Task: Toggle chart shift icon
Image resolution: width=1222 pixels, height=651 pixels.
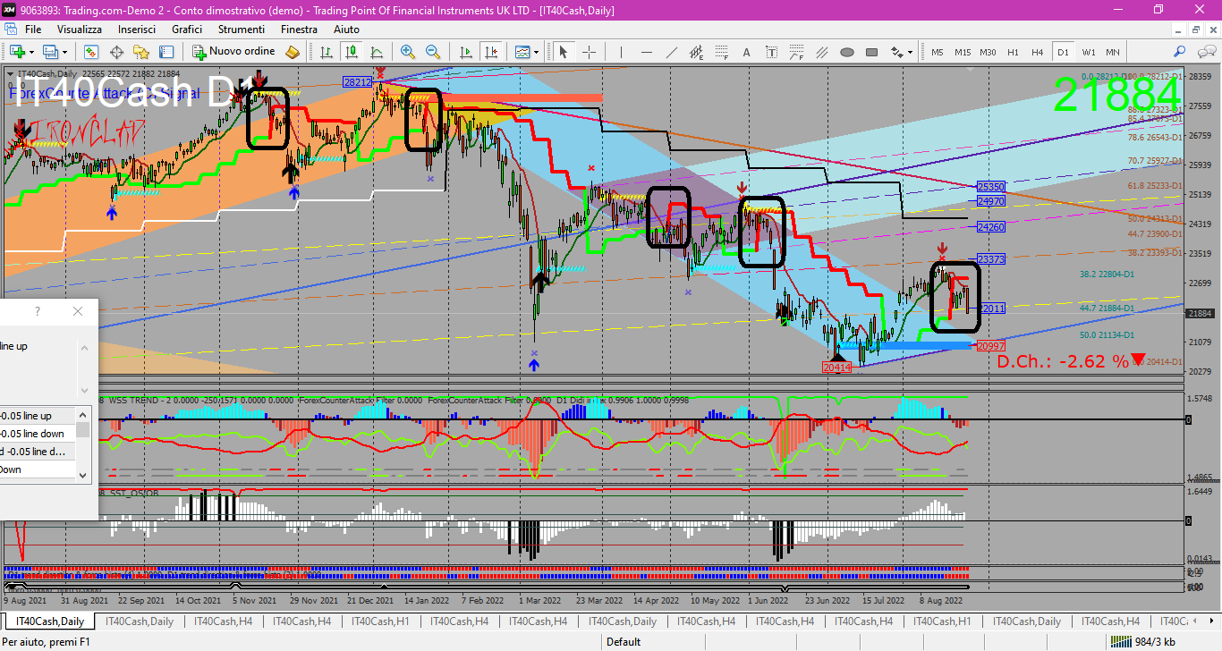Action: pyautogui.click(x=489, y=52)
